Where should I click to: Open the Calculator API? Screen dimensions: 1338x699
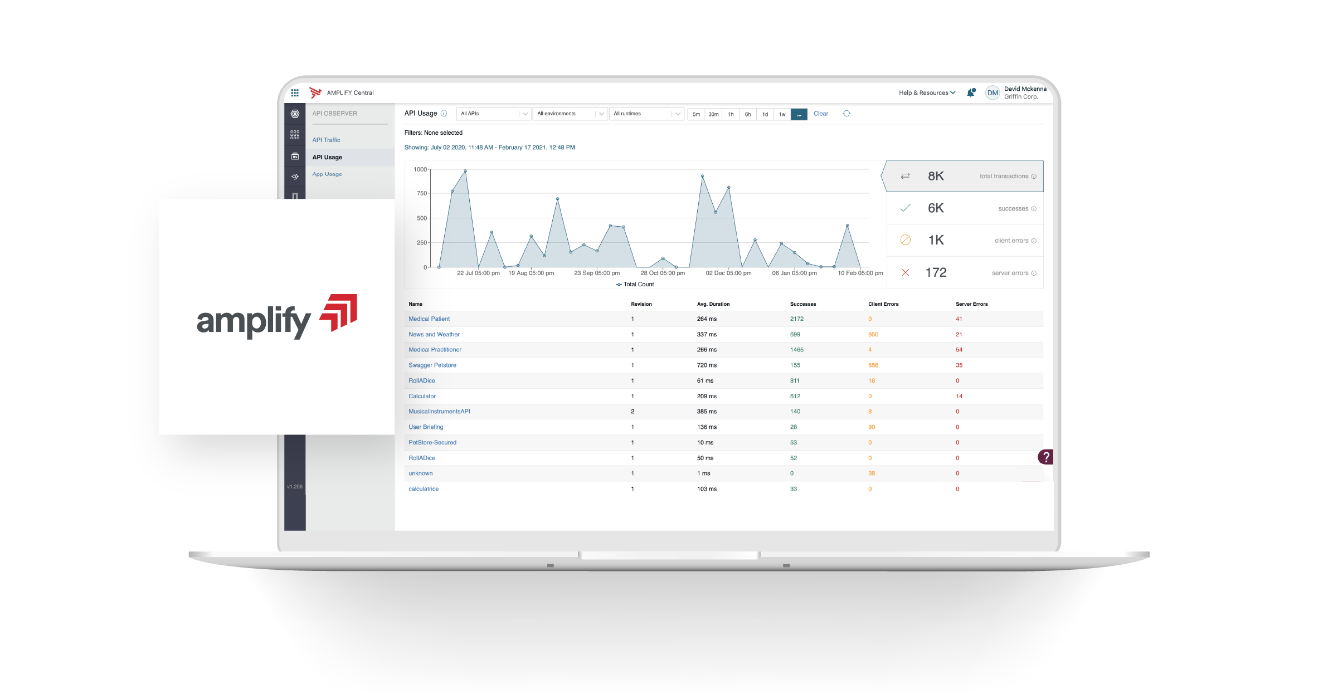422,396
